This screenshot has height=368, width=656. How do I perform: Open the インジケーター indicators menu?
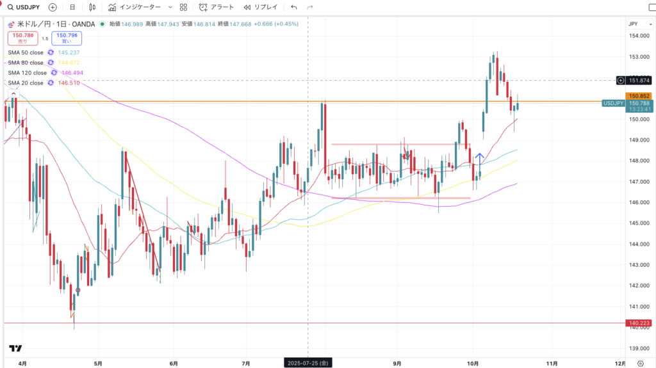(x=136, y=7)
